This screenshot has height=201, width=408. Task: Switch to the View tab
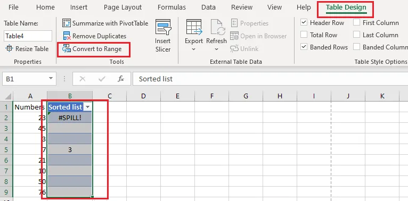click(x=274, y=7)
